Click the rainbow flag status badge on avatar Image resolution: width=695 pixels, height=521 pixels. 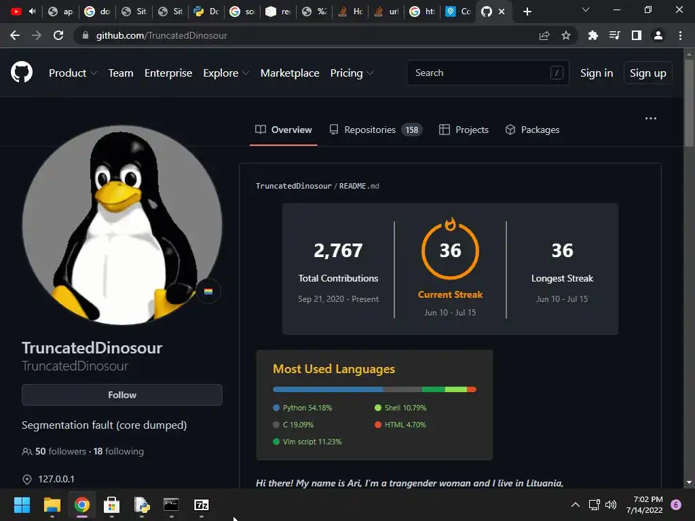pyautogui.click(x=208, y=291)
